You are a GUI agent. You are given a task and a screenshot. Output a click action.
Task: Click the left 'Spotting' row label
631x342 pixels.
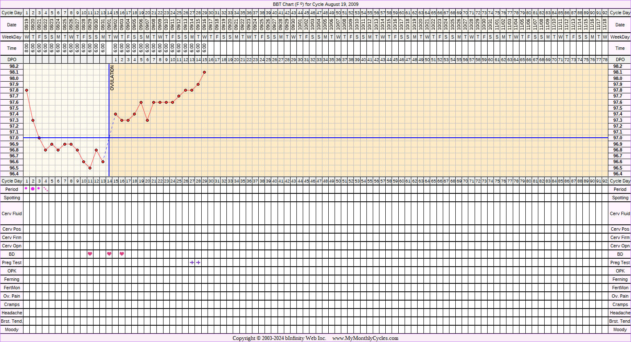coord(12,198)
